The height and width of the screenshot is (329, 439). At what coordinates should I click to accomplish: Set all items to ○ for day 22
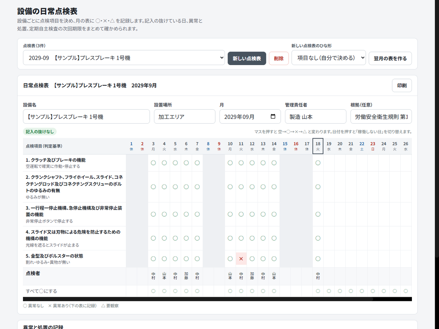[x=362, y=291]
